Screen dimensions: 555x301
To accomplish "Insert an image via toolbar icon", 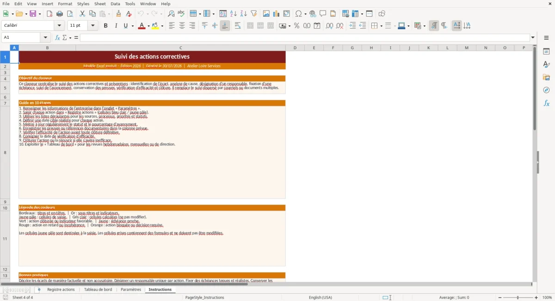I will [x=266, y=14].
